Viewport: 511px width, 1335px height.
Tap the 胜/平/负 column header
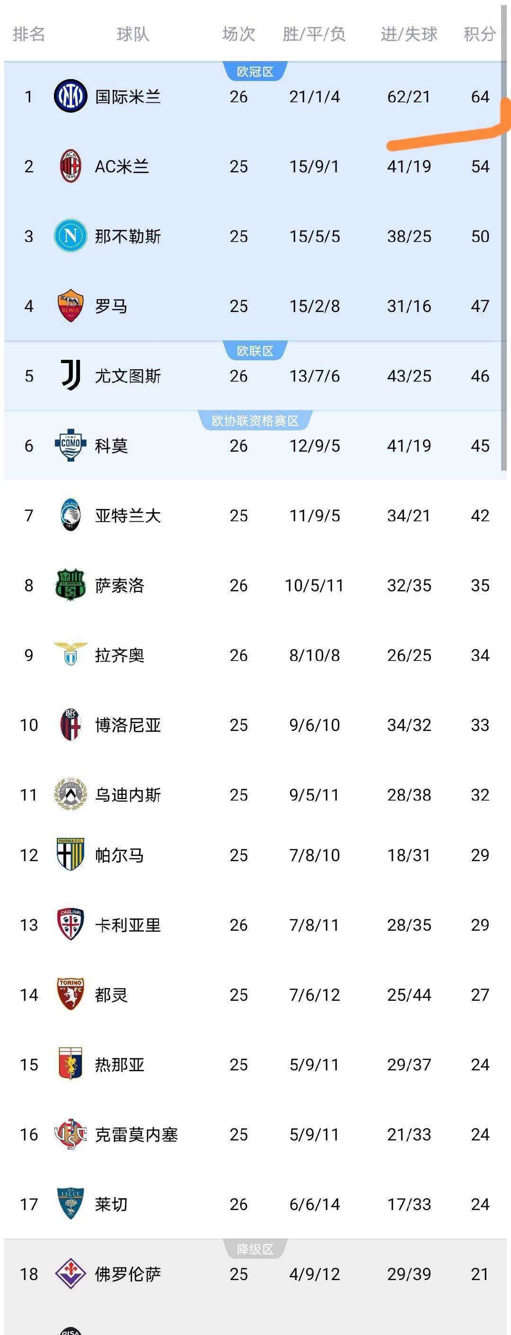[314, 34]
